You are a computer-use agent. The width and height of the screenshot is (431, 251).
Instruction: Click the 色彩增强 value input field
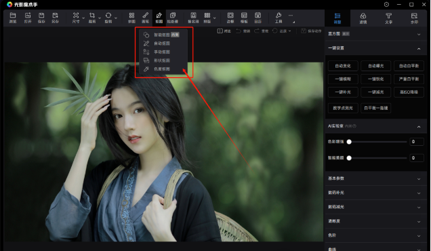pyautogui.click(x=417, y=142)
